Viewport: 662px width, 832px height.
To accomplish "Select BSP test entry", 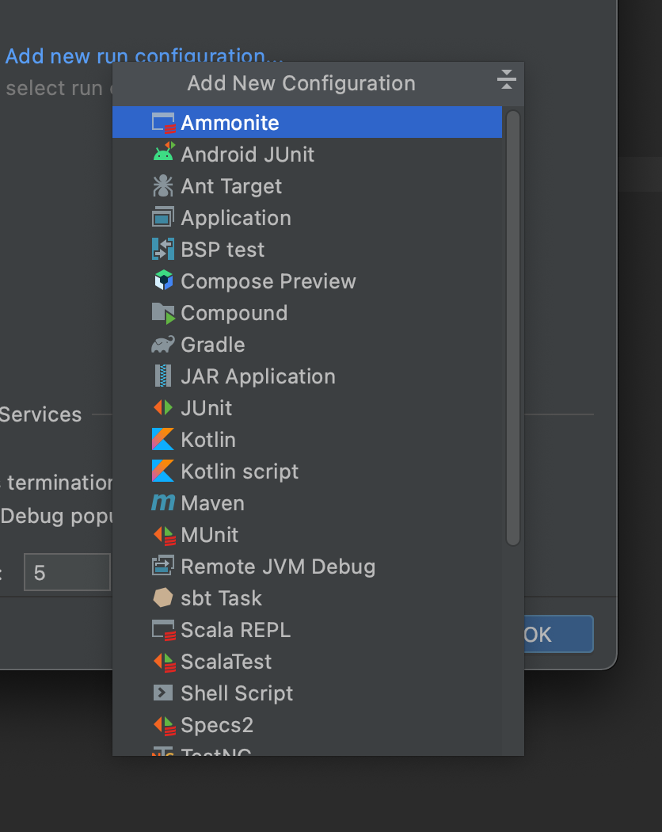I will (x=307, y=250).
